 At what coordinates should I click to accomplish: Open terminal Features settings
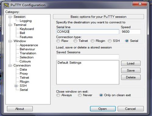[26, 37]
